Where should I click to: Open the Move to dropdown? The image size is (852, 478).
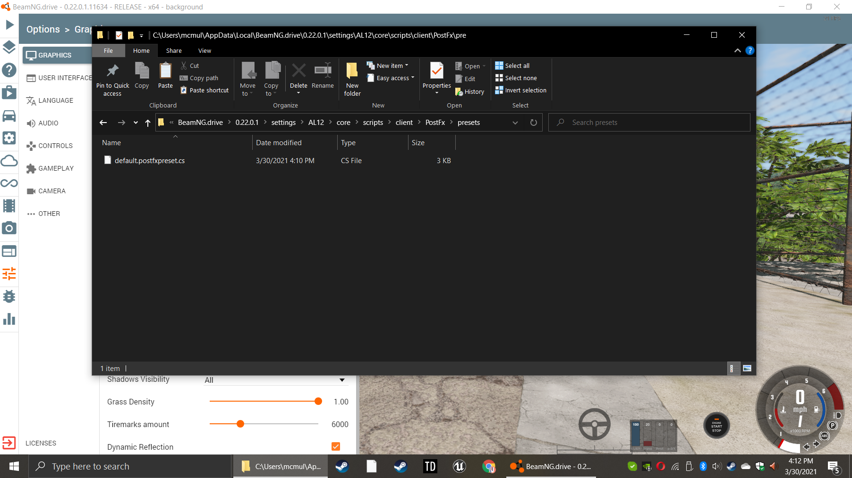tap(247, 79)
